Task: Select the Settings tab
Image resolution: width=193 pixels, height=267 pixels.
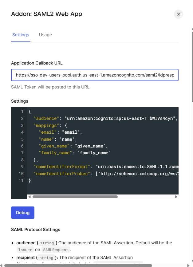Action: pyautogui.click(x=21, y=35)
